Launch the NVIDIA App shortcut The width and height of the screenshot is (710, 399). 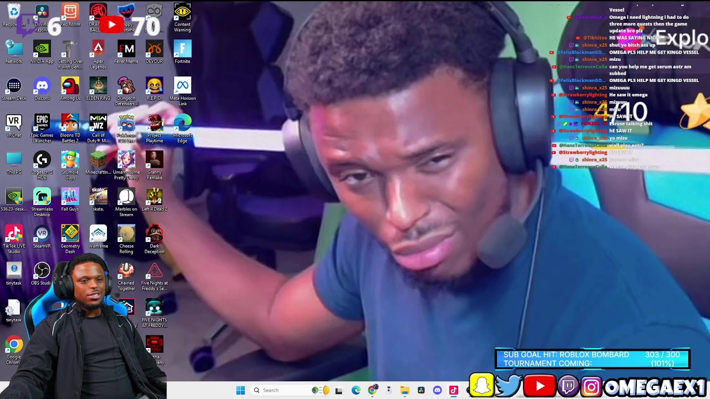pos(42,52)
